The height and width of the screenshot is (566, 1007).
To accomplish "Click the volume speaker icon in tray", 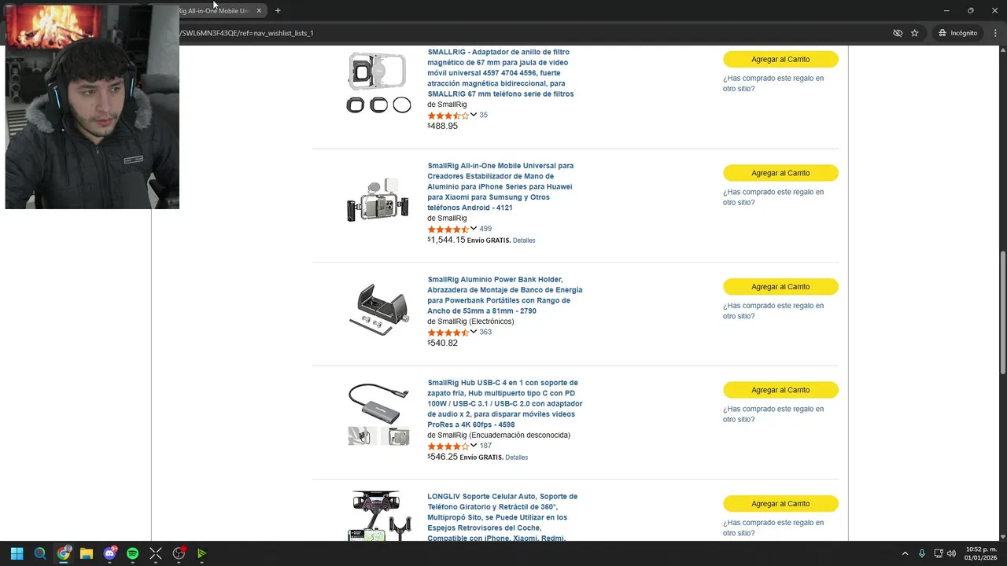I will [x=951, y=553].
